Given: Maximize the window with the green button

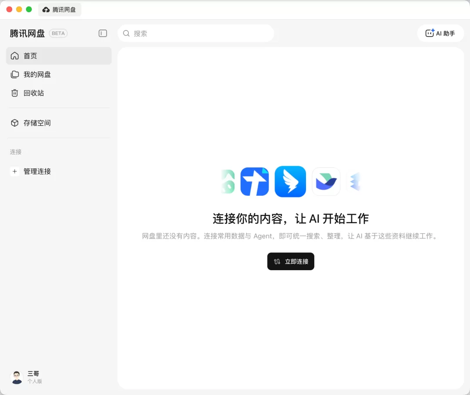Looking at the screenshot, I should coord(29,9).
